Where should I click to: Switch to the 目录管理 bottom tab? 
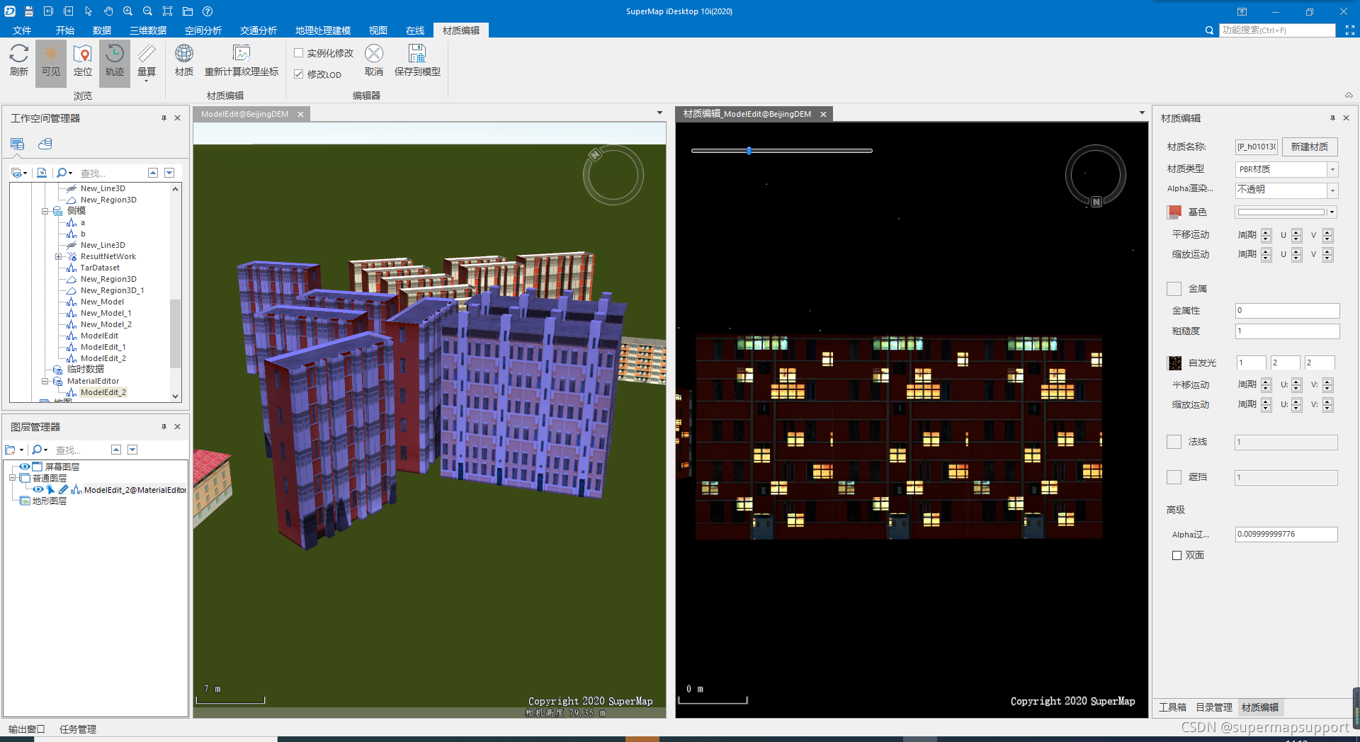click(x=1214, y=707)
